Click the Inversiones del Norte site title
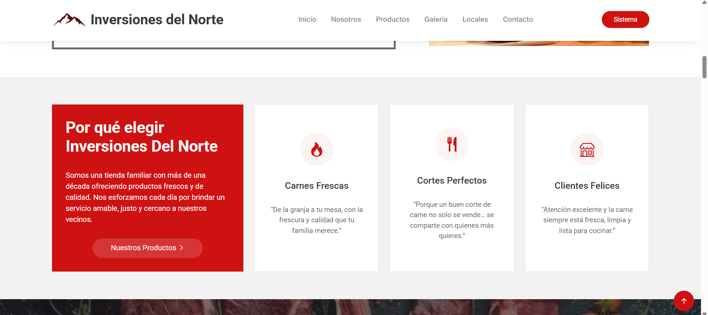Screen dimensions: 708x315 coord(157,20)
